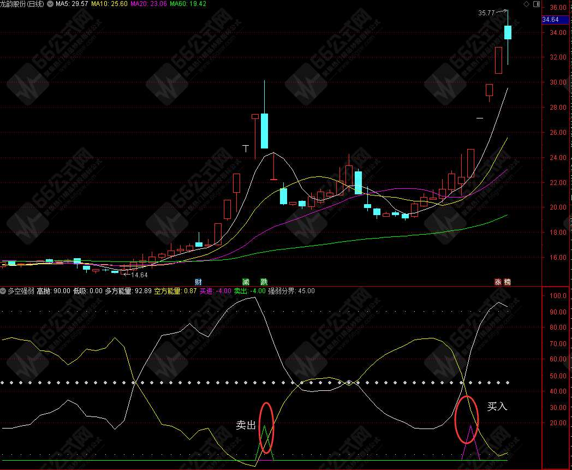Click the 减 info marker
The width and height of the screenshot is (572, 470).
[x=246, y=282]
